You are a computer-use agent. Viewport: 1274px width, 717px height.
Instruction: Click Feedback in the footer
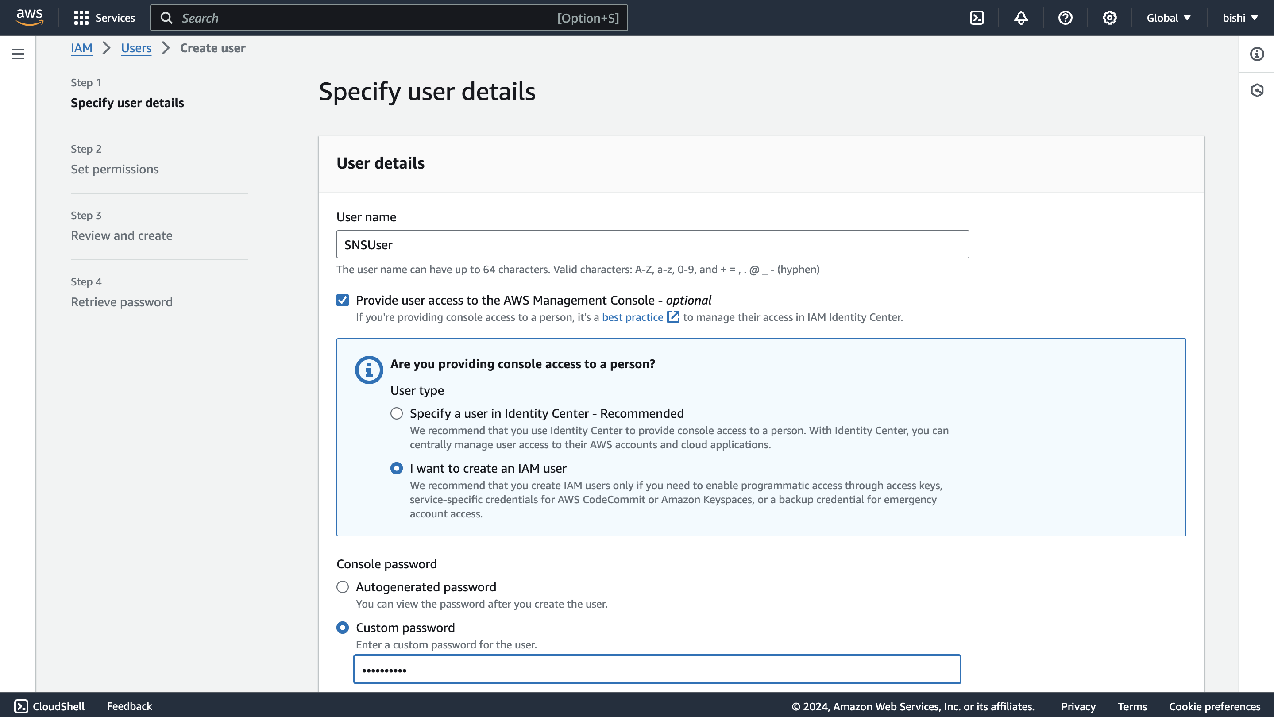point(129,706)
